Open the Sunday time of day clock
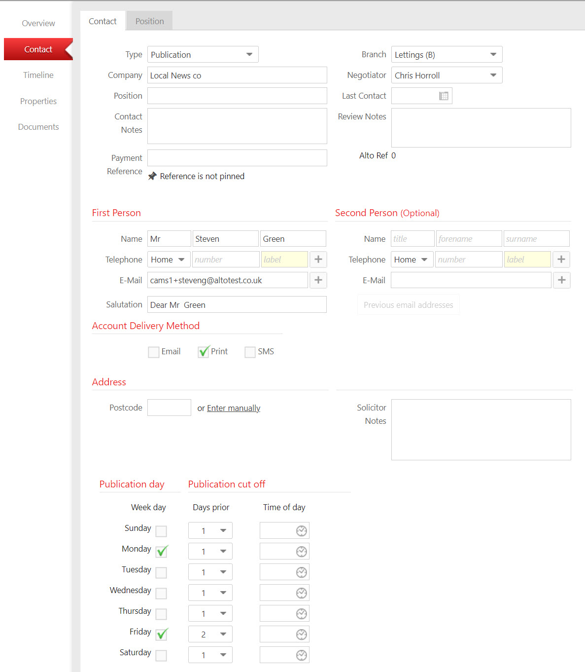The width and height of the screenshot is (585, 672). tap(302, 531)
